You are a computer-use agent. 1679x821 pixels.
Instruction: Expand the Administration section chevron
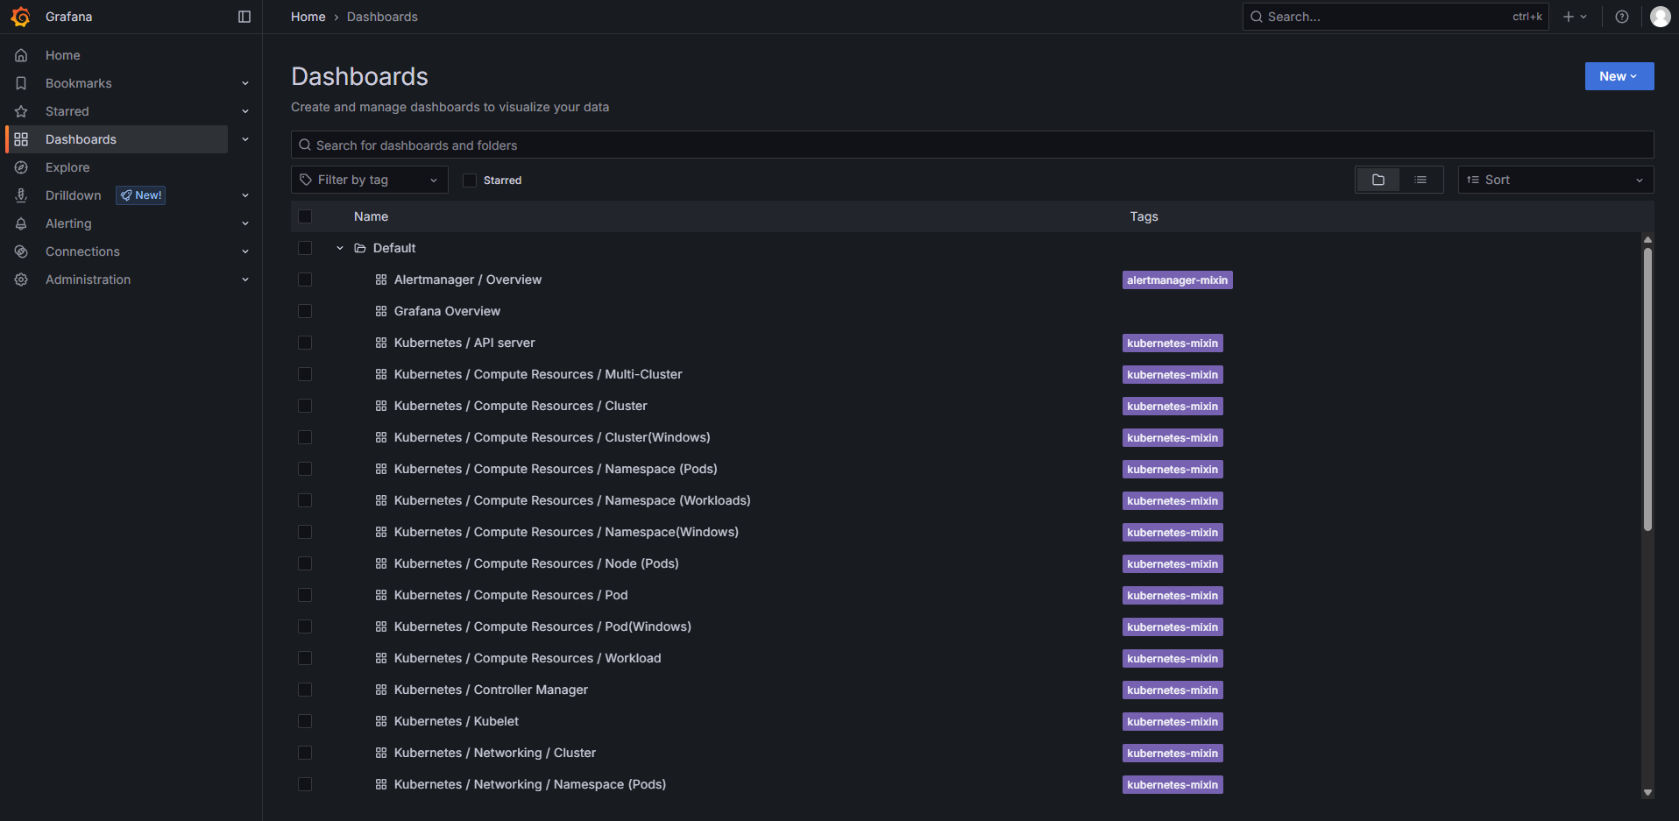pyautogui.click(x=245, y=280)
